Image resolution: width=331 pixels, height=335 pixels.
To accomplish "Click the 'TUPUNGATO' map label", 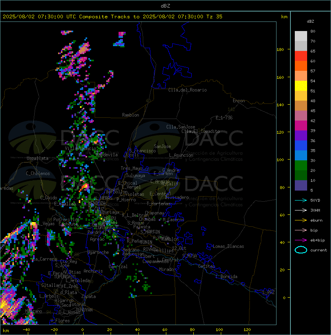I will (x=64, y=277).
